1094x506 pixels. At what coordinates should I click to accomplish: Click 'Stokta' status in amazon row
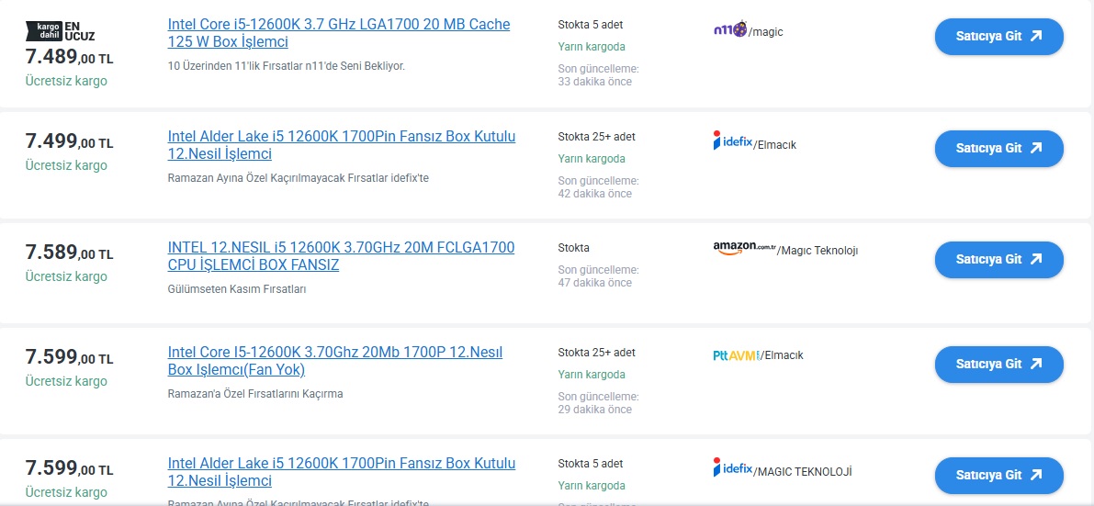(x=573, y=248)
